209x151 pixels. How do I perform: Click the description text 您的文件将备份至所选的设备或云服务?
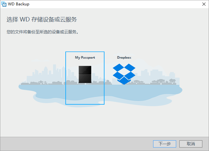42,32
